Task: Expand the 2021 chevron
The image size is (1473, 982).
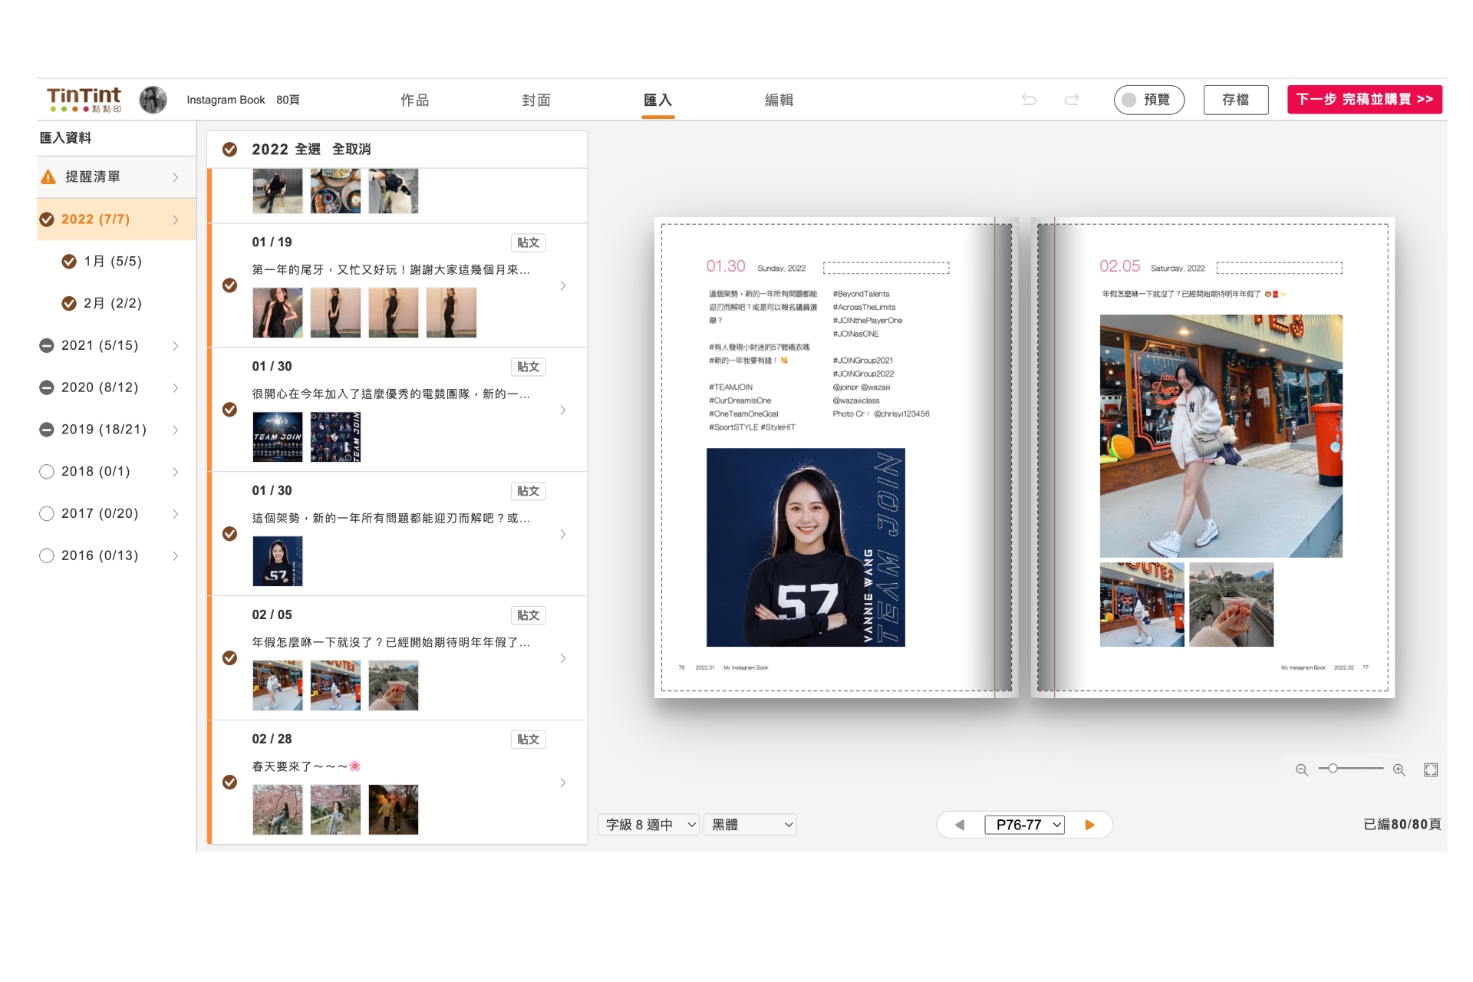Action: point(176,345)
